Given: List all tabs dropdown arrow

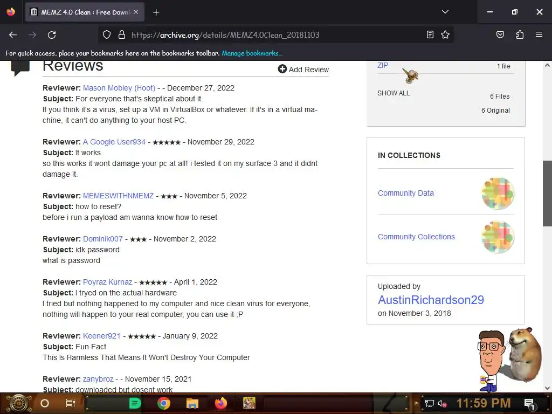Looking at the screenshot, I should [x=445, y=12].
